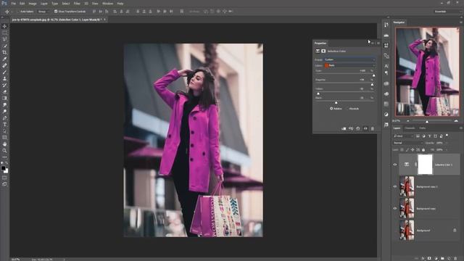Viewport: 464px width, 261px height.
Task: Adjust the Yellow slider handle
Action: coord(318,94)
